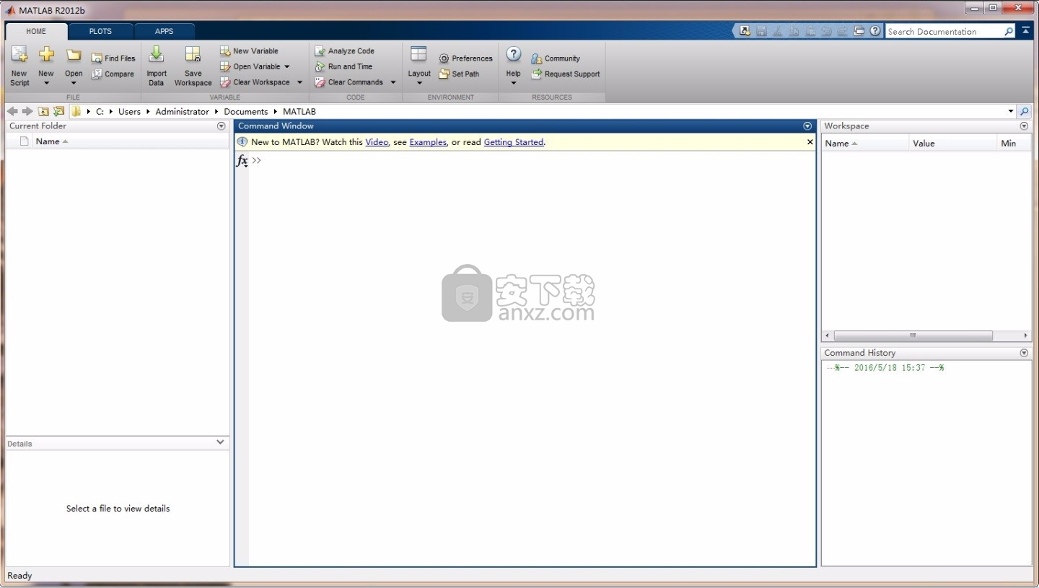Click the new shortcut icon in quick access bar
The height and width of the screenshot is (588, 1039).
(x=745, y=31)
